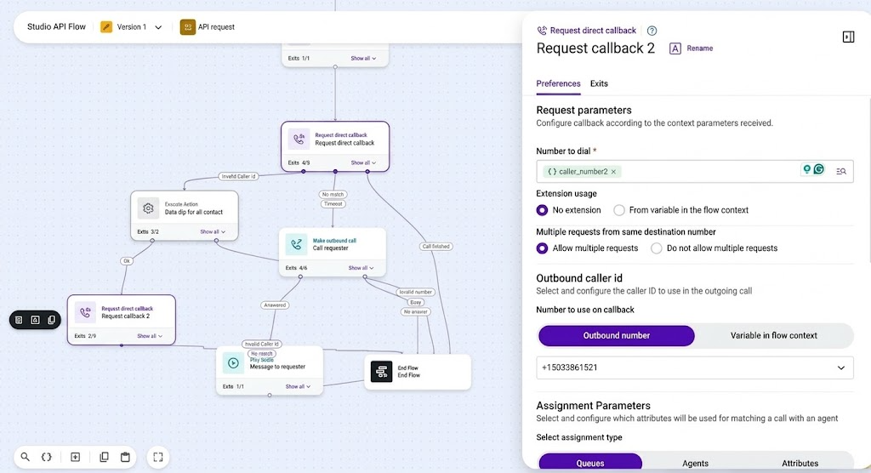Click play icon on Message to requester node
Screen dimensions: 871x473
(x=233, y=363)
